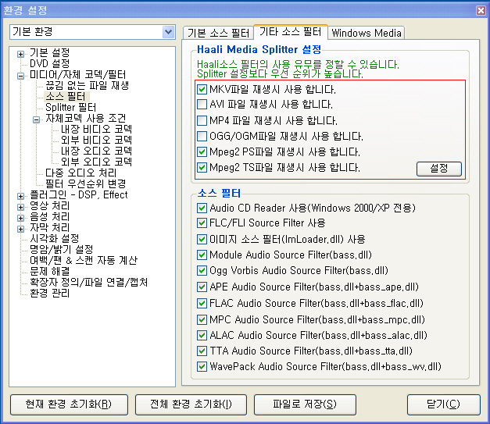The image size is (490, 424).
Task: Expand the 플러그인 - DSP, Effect node
Action: click(20, 196)
